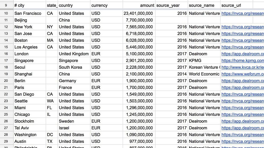Select the '# city' header cell
The image size is (264, 148).
point(29,5)
